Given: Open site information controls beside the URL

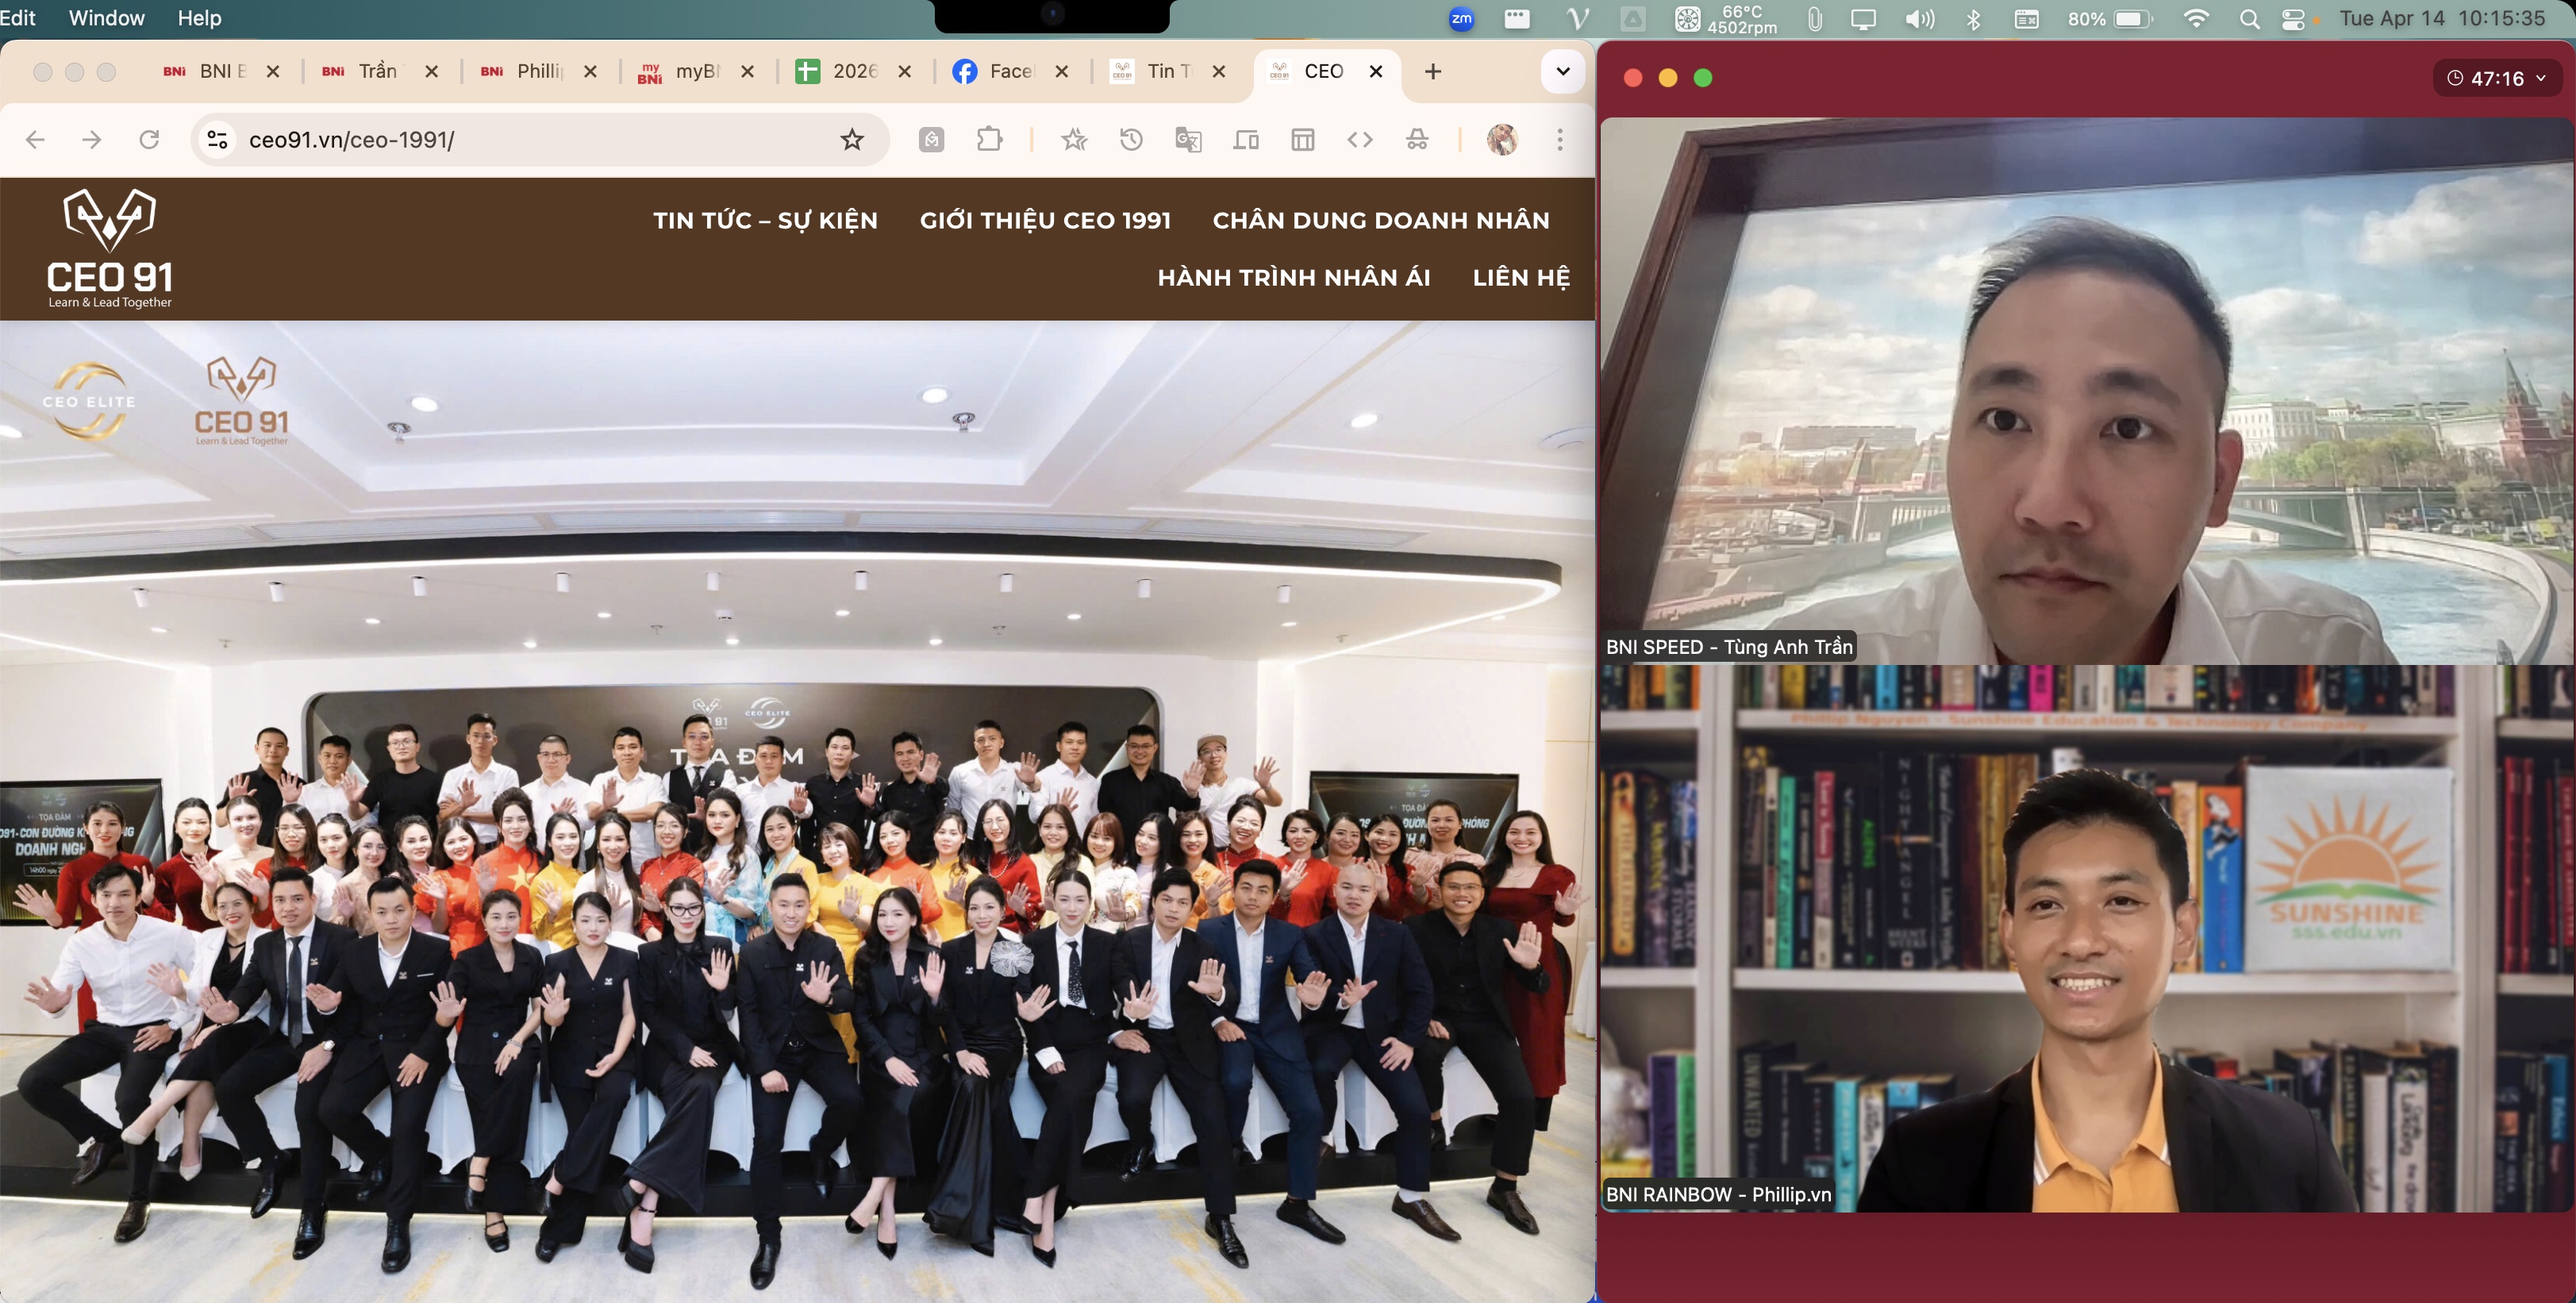Looking at the screenshot, I should click(x=217, y=140).
